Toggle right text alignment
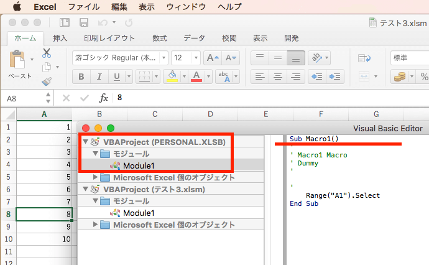Viewport: 429px width, 265px height. coord(296,77)
